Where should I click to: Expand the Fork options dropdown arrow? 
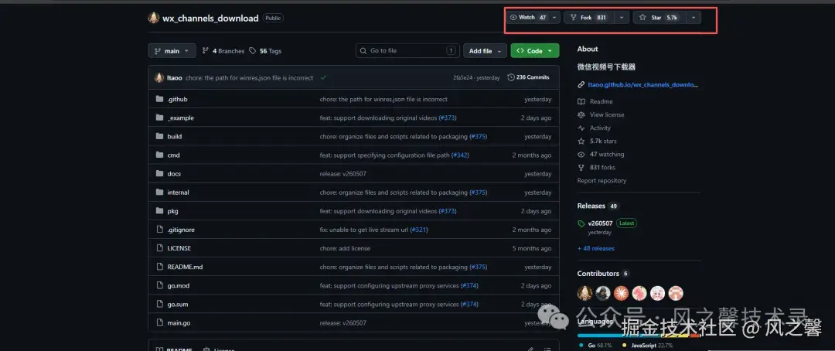(x=622, y=18)
